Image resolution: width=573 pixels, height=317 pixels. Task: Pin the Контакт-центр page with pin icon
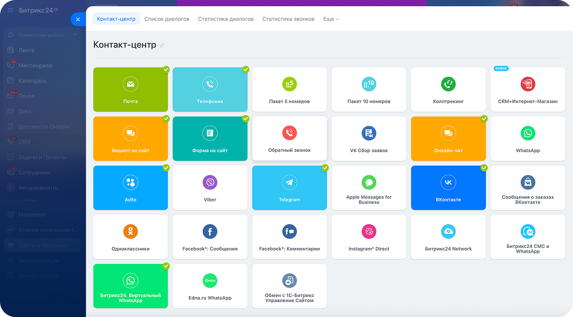pyautogui.click(x=162, y=45)
